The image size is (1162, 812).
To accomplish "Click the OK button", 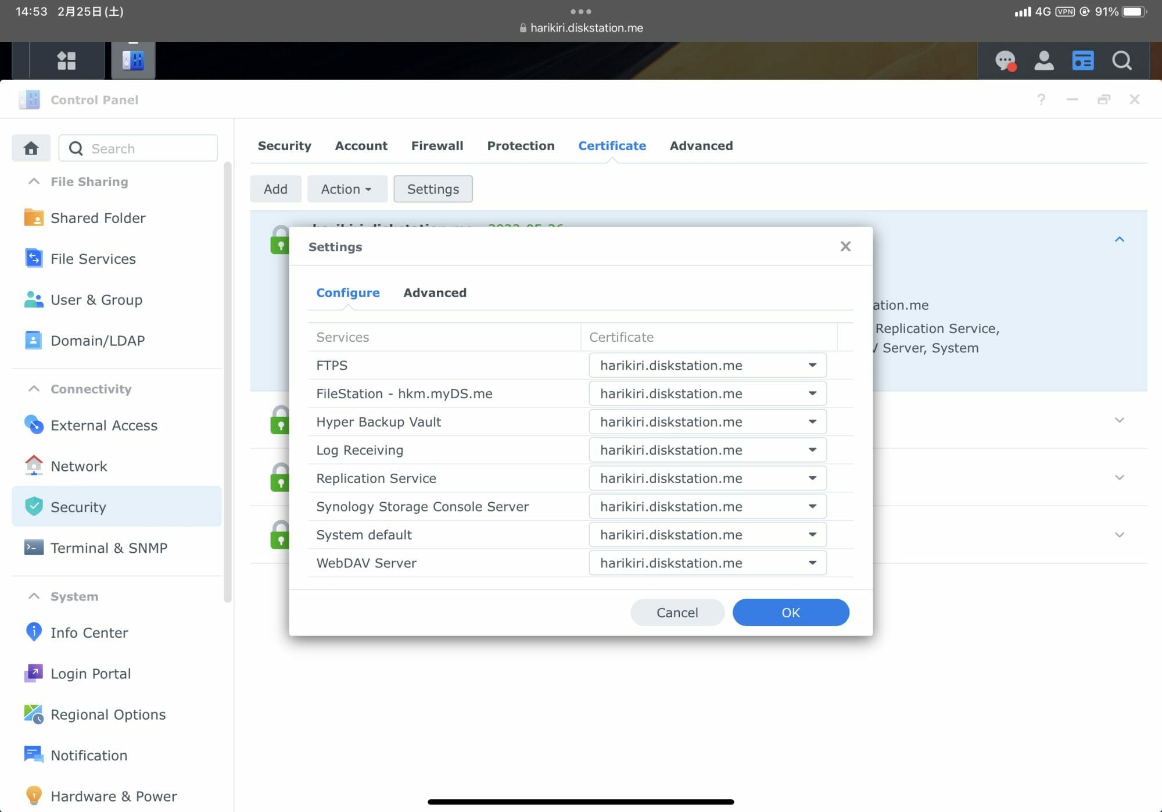I will point(791,613).
